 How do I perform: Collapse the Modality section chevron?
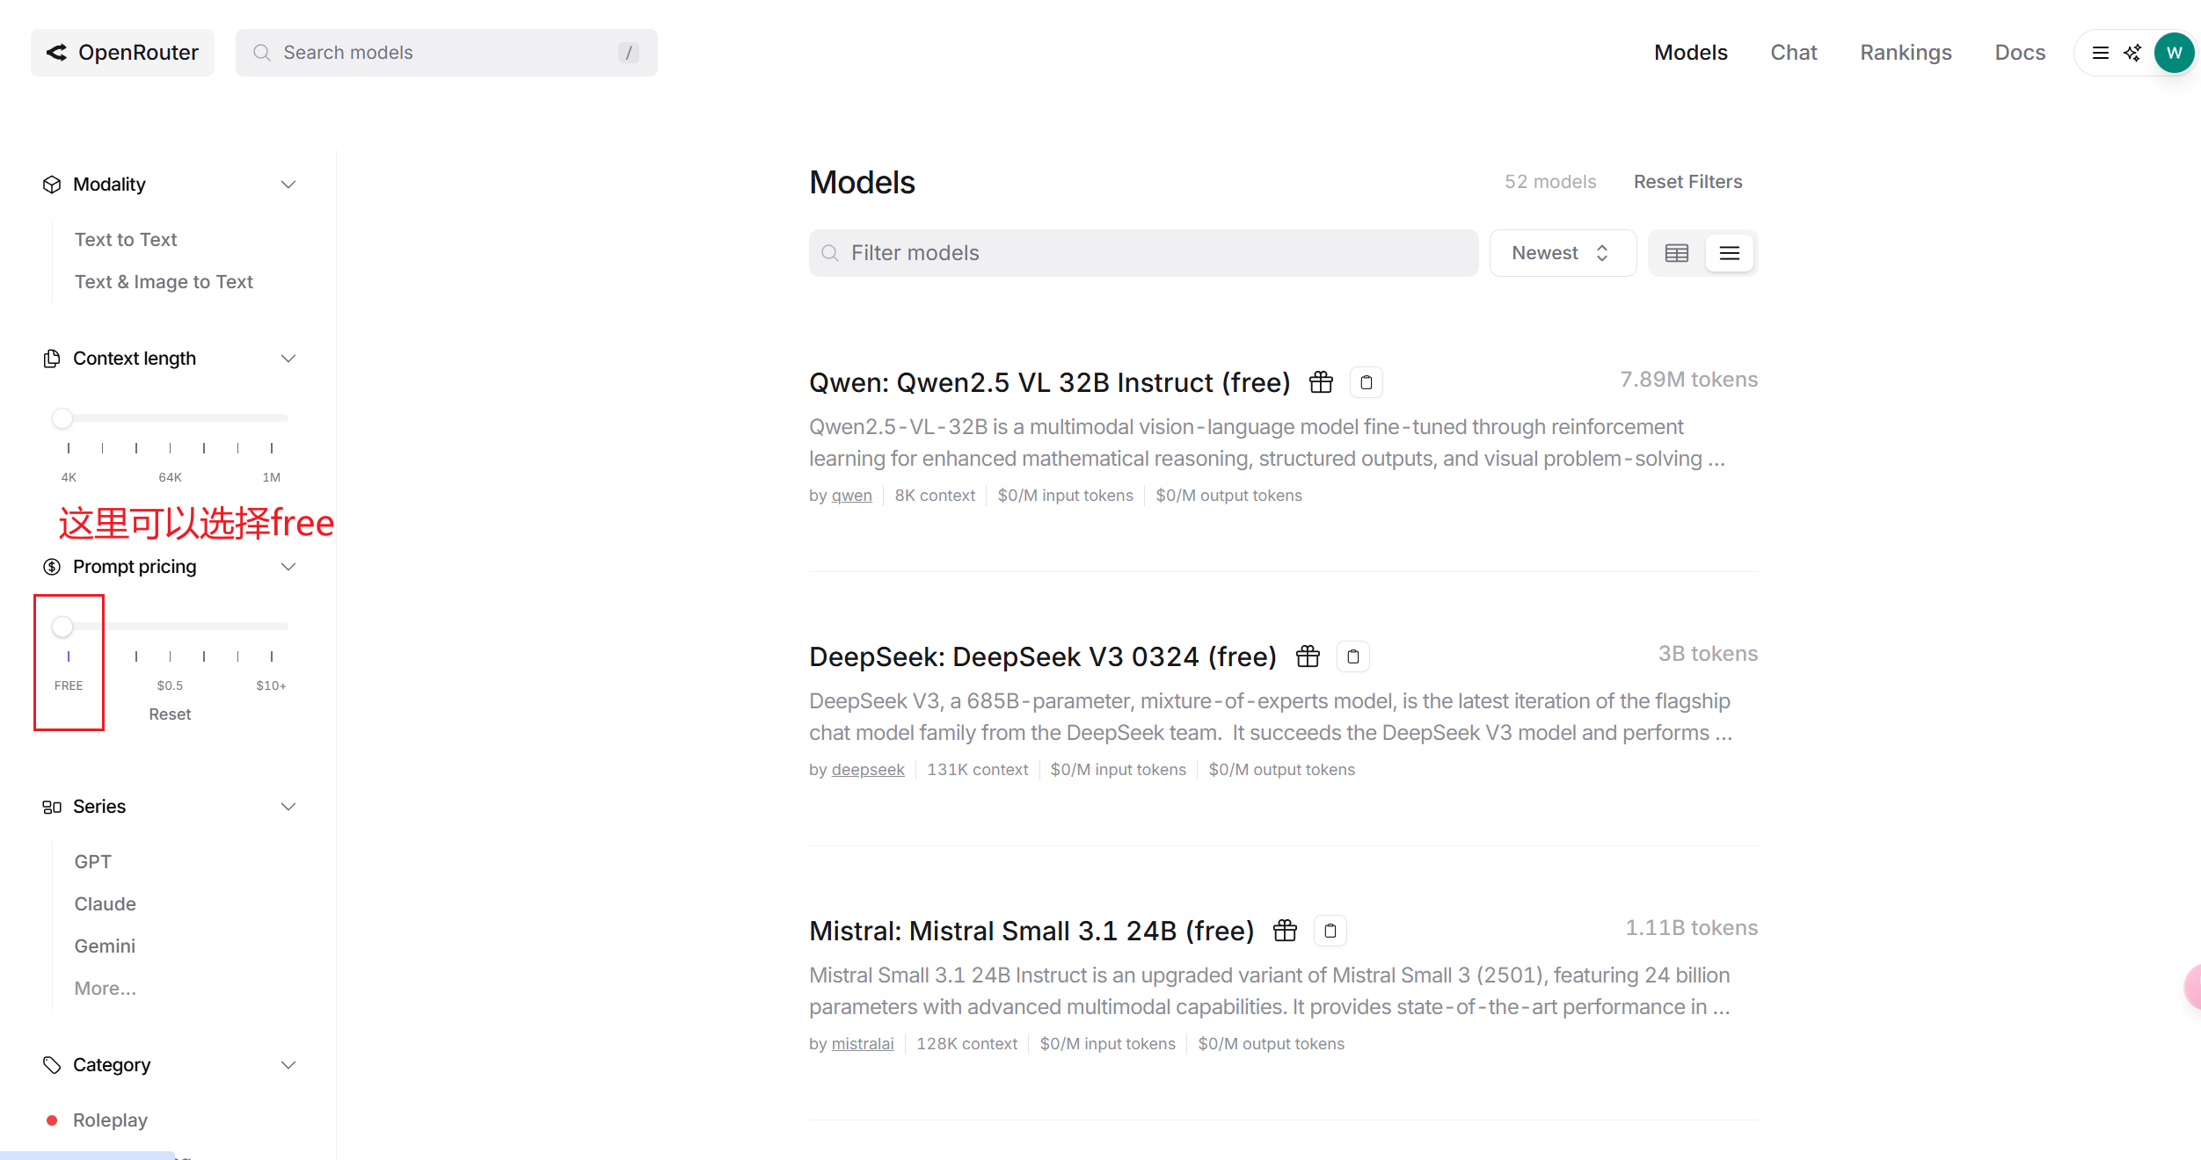click(x=288, y=185)
